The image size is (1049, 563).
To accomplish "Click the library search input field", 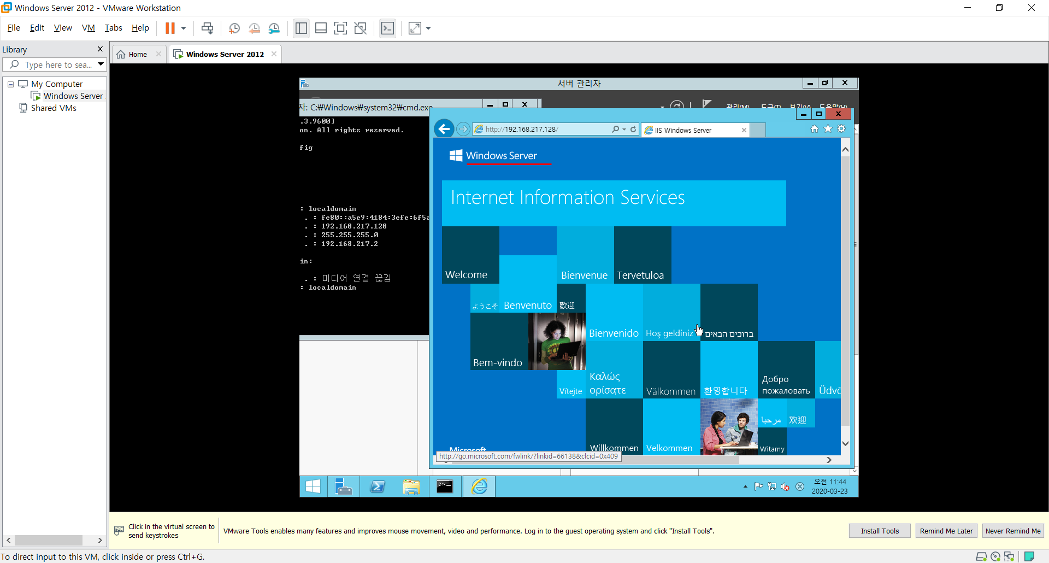I will [55, 64].
